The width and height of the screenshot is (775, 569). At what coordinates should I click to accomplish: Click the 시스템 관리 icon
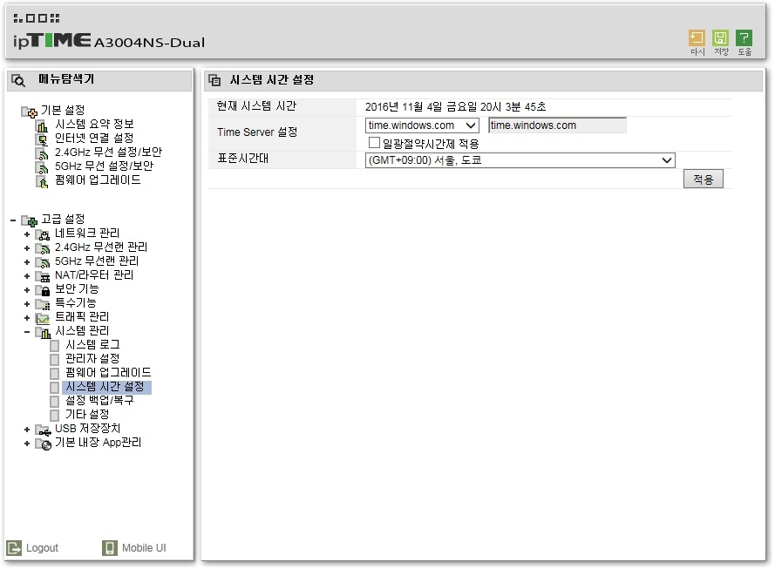click(x=43, y=332)
